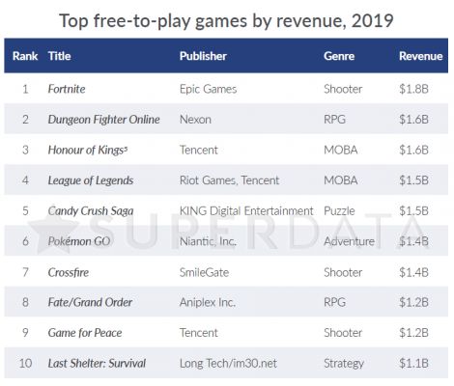Click League of Legends title
454x386 pixels.
[91, 180]
